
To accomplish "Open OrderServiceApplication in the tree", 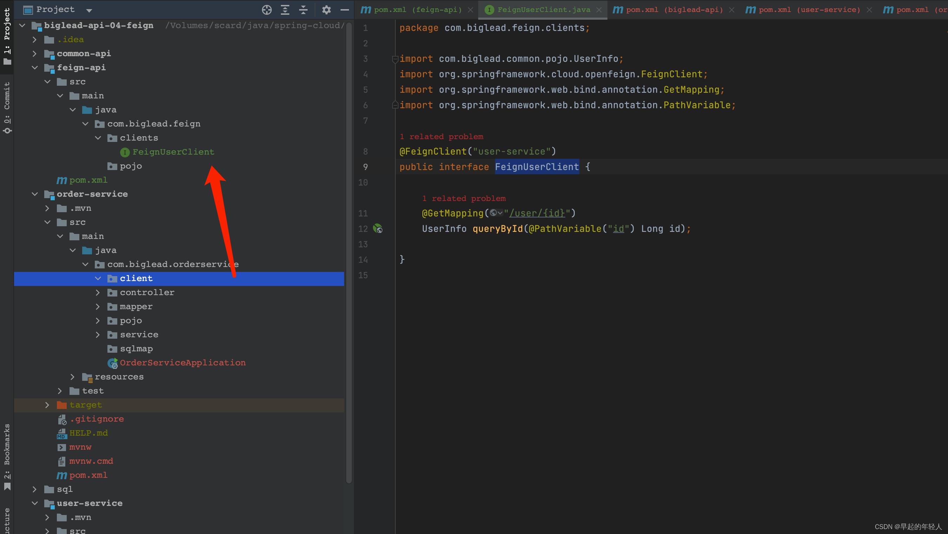I will 183,363.
